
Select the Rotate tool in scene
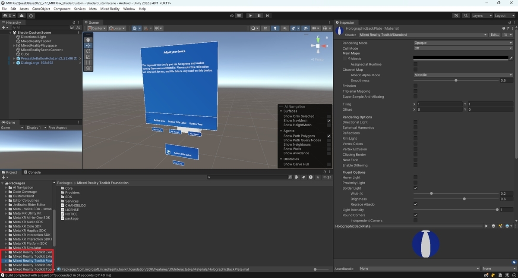pos(88,51)
